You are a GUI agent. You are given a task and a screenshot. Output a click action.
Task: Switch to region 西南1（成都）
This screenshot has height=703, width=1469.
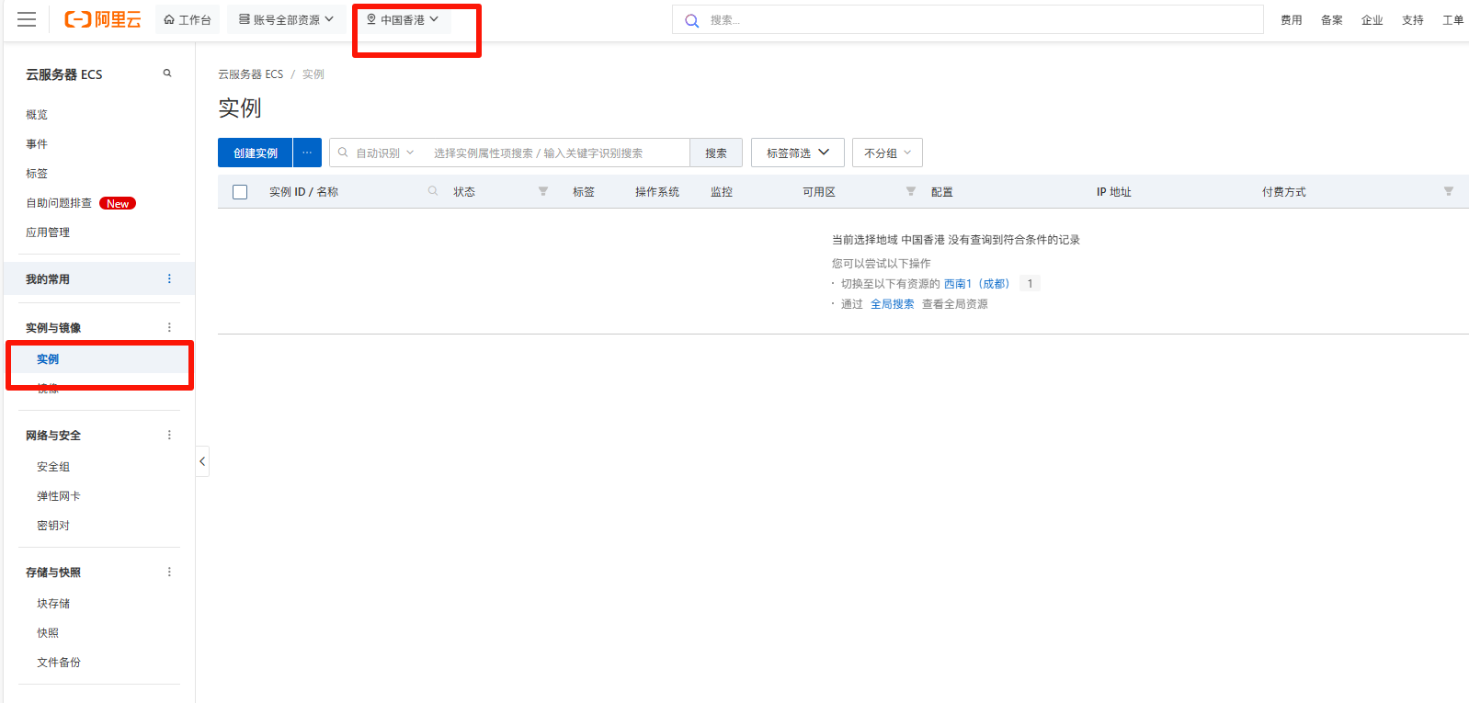pyautogui.click(x=976, y=284)
